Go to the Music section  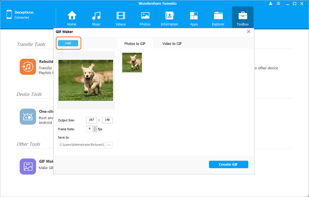tap(96, 18)
